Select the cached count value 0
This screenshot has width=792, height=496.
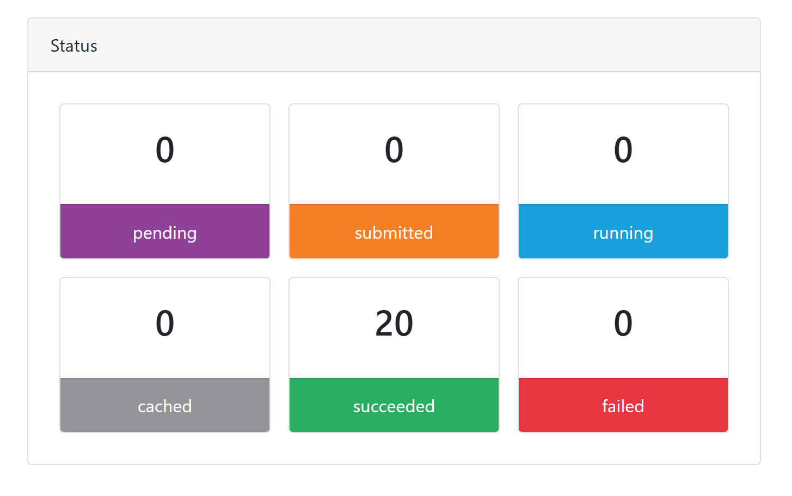click(165, 324)
